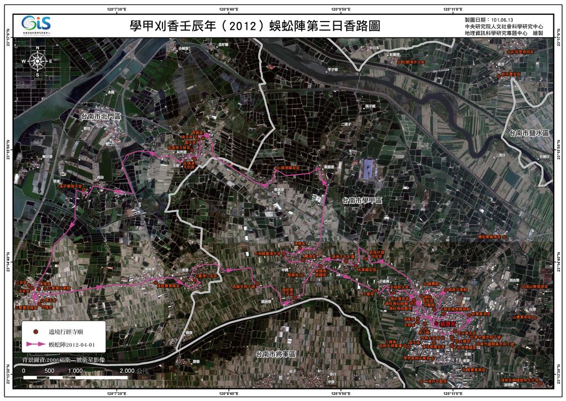The image size is (566, 401).
Task: Click the compass rose north arrow
Action: tap(37, 60)
